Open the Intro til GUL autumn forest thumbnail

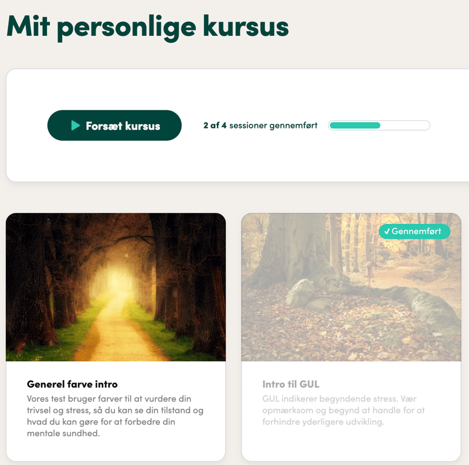(351, 287)
